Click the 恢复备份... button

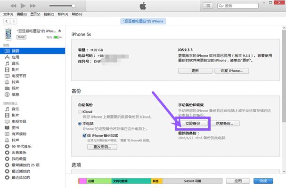click(225, 123)
